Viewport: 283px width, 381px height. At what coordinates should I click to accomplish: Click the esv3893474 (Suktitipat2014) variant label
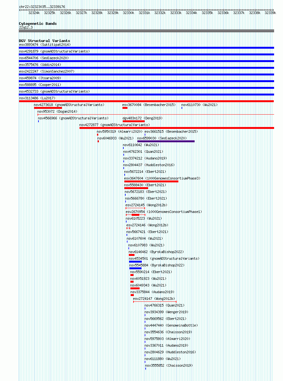pyautogui.click(x=45, y=45)
